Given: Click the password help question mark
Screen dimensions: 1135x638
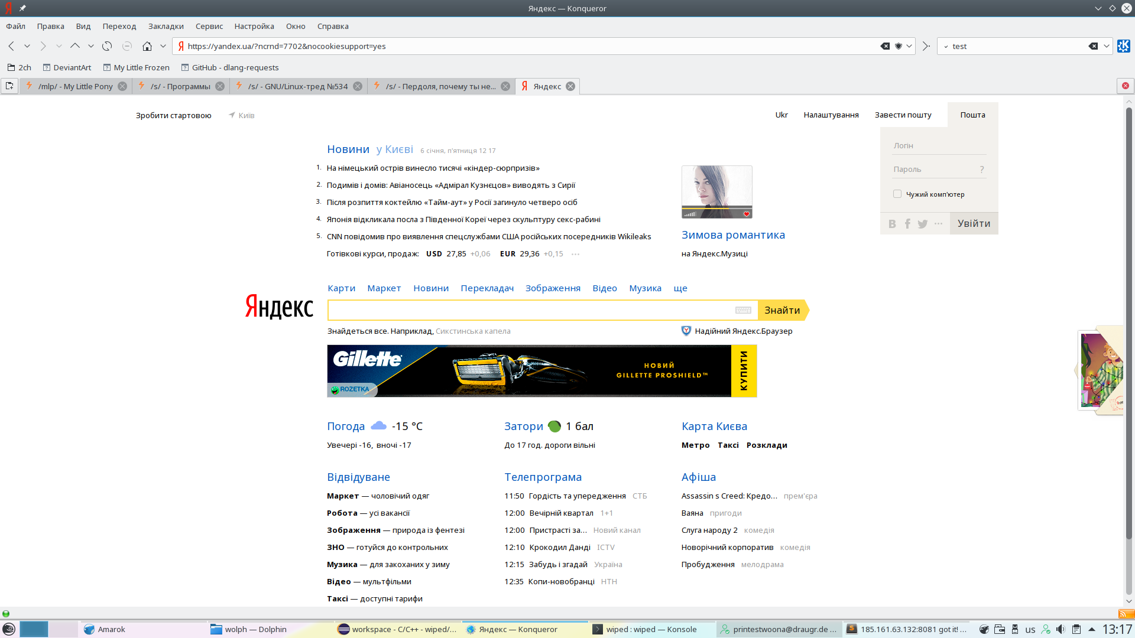Looking at the screenshot, I should pos(982,170).
